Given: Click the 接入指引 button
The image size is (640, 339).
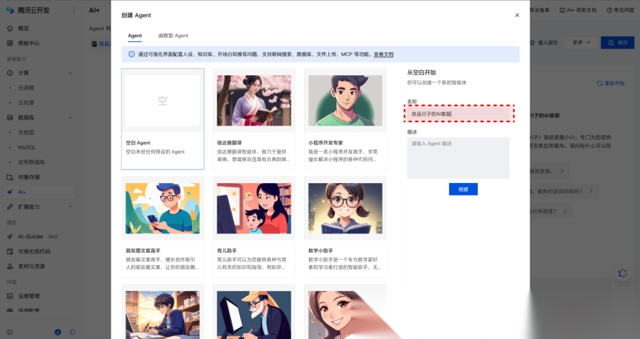Looking at the screenshot, I should point(545,43).
